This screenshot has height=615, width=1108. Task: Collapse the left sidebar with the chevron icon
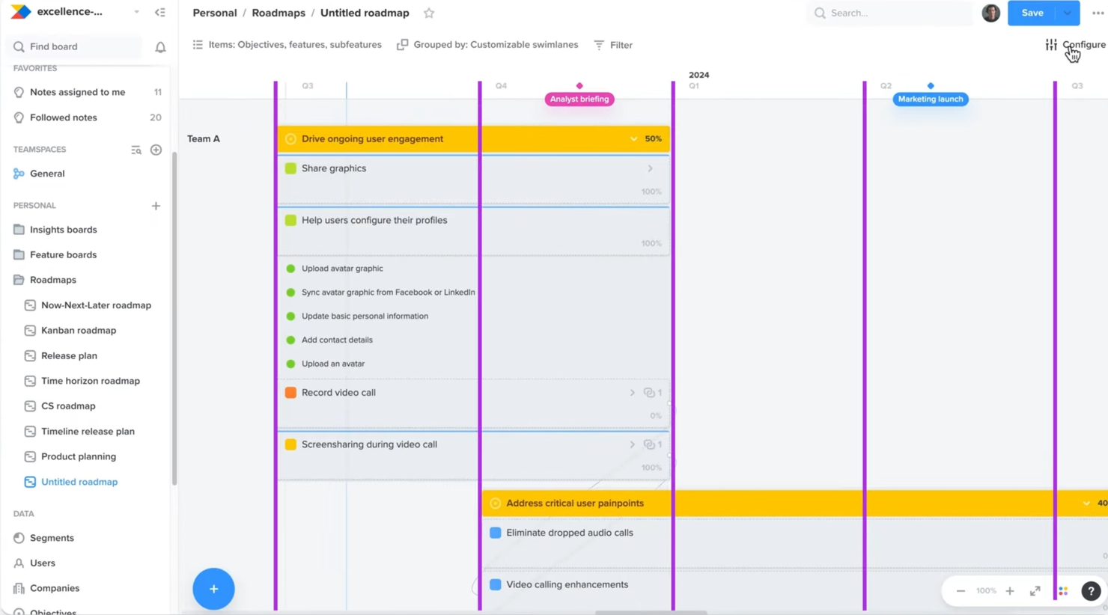[x=159, y=12]
